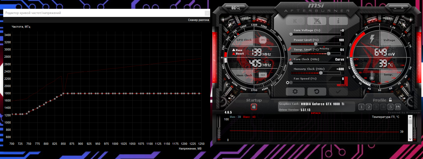Click the Memory Clock slider handle
Viewport: 423px width, 159px height.
pyautogui.click(x=321, y=73)
